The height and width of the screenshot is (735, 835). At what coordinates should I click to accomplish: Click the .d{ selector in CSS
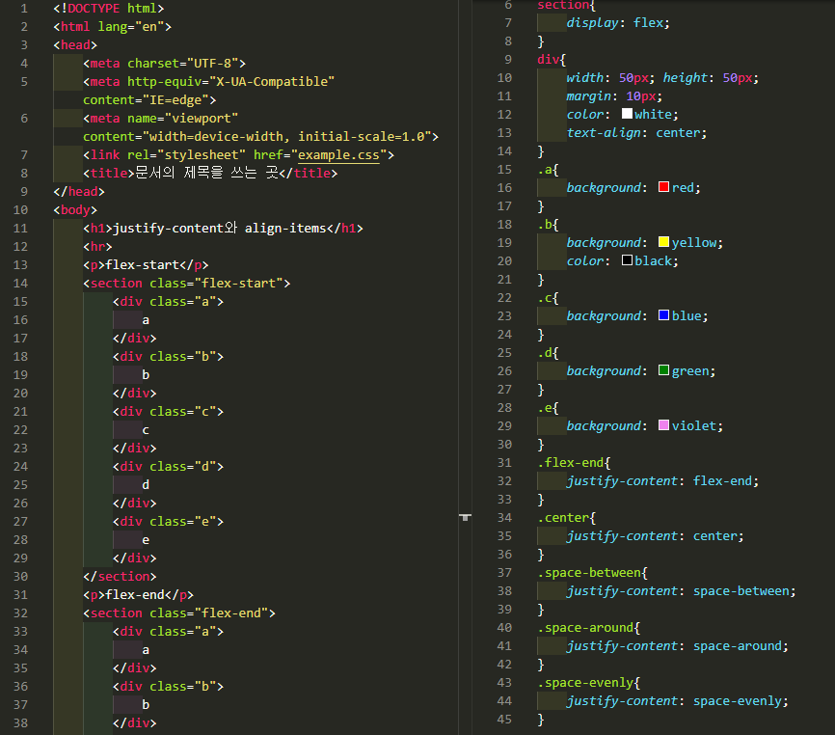pyautogui.click(x=548, y=353)
